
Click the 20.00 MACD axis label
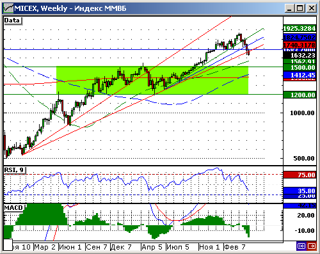click(x=306, y=216)
